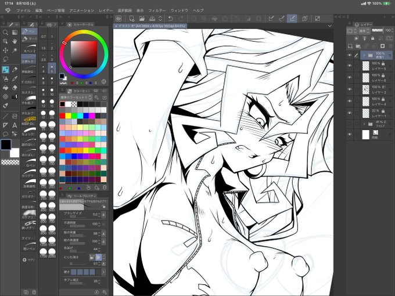Open the 編集 menu

(39, 10)
